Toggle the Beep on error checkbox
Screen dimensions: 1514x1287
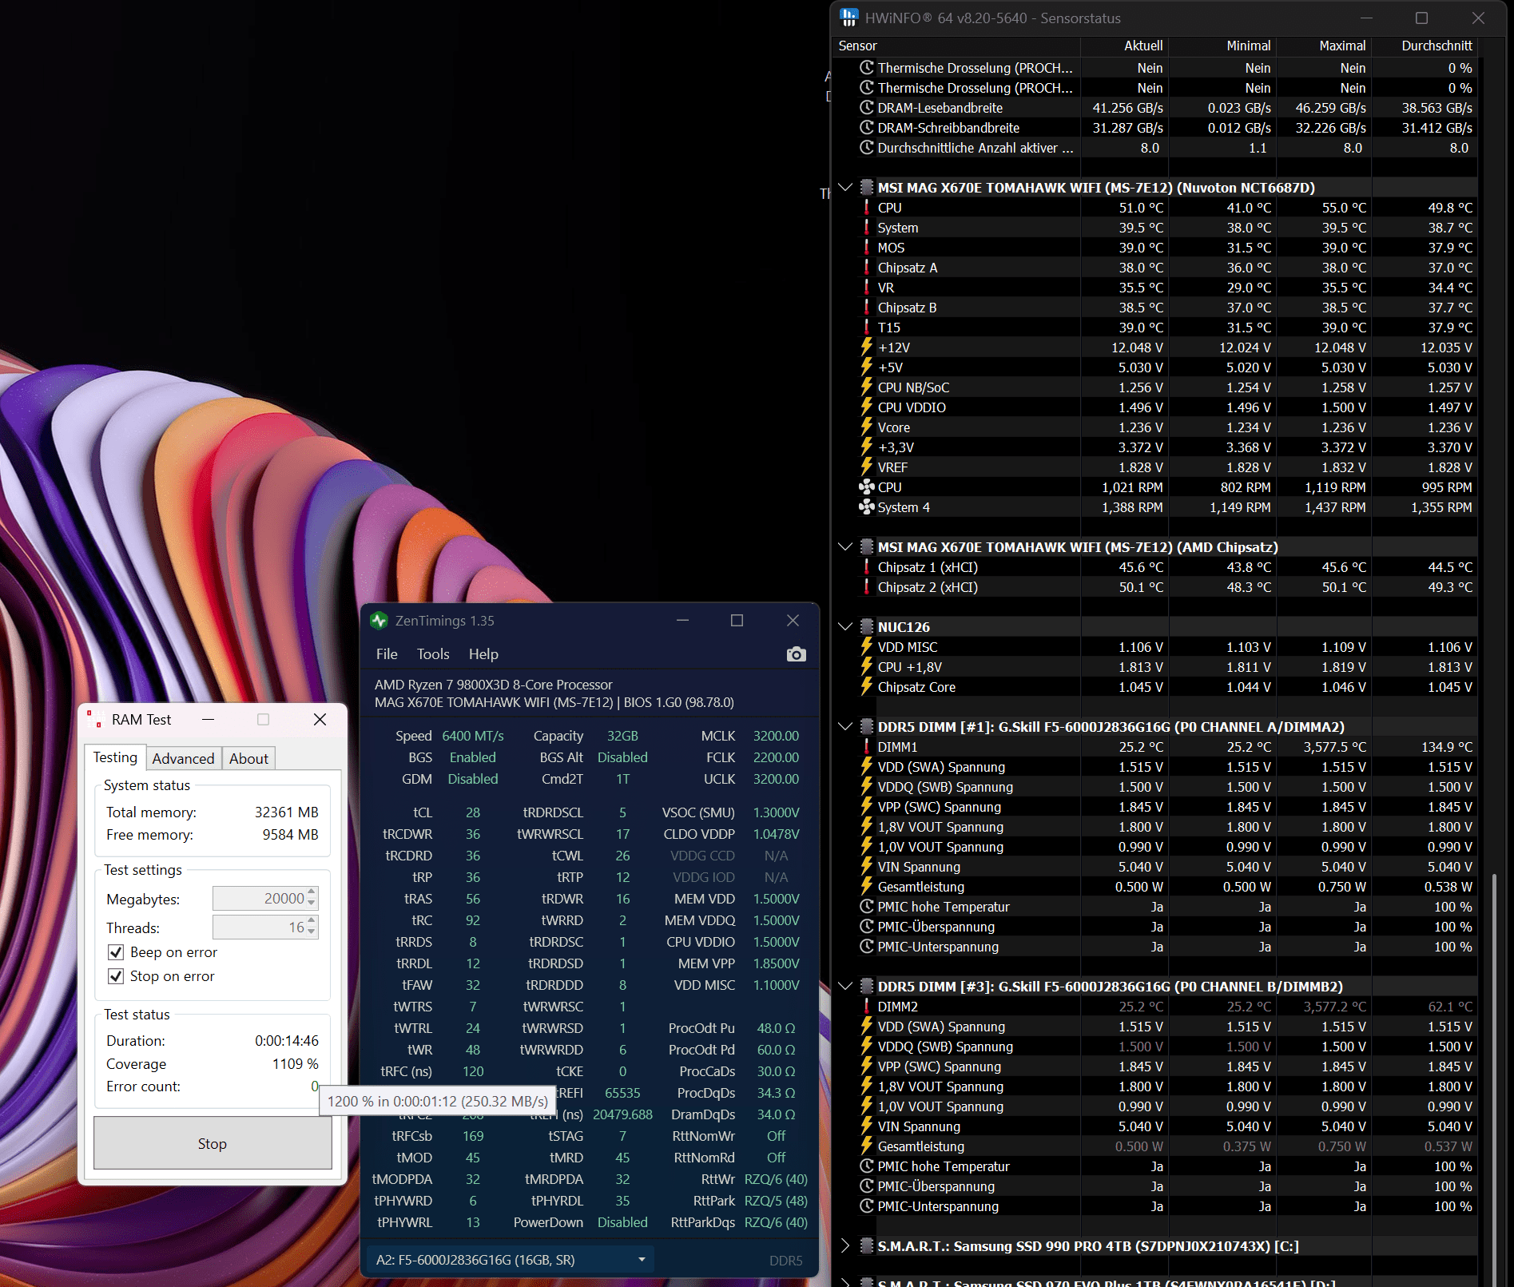116,952
